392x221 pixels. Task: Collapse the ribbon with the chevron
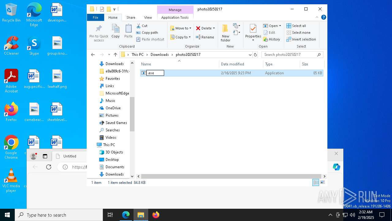(x=317, y=17)
